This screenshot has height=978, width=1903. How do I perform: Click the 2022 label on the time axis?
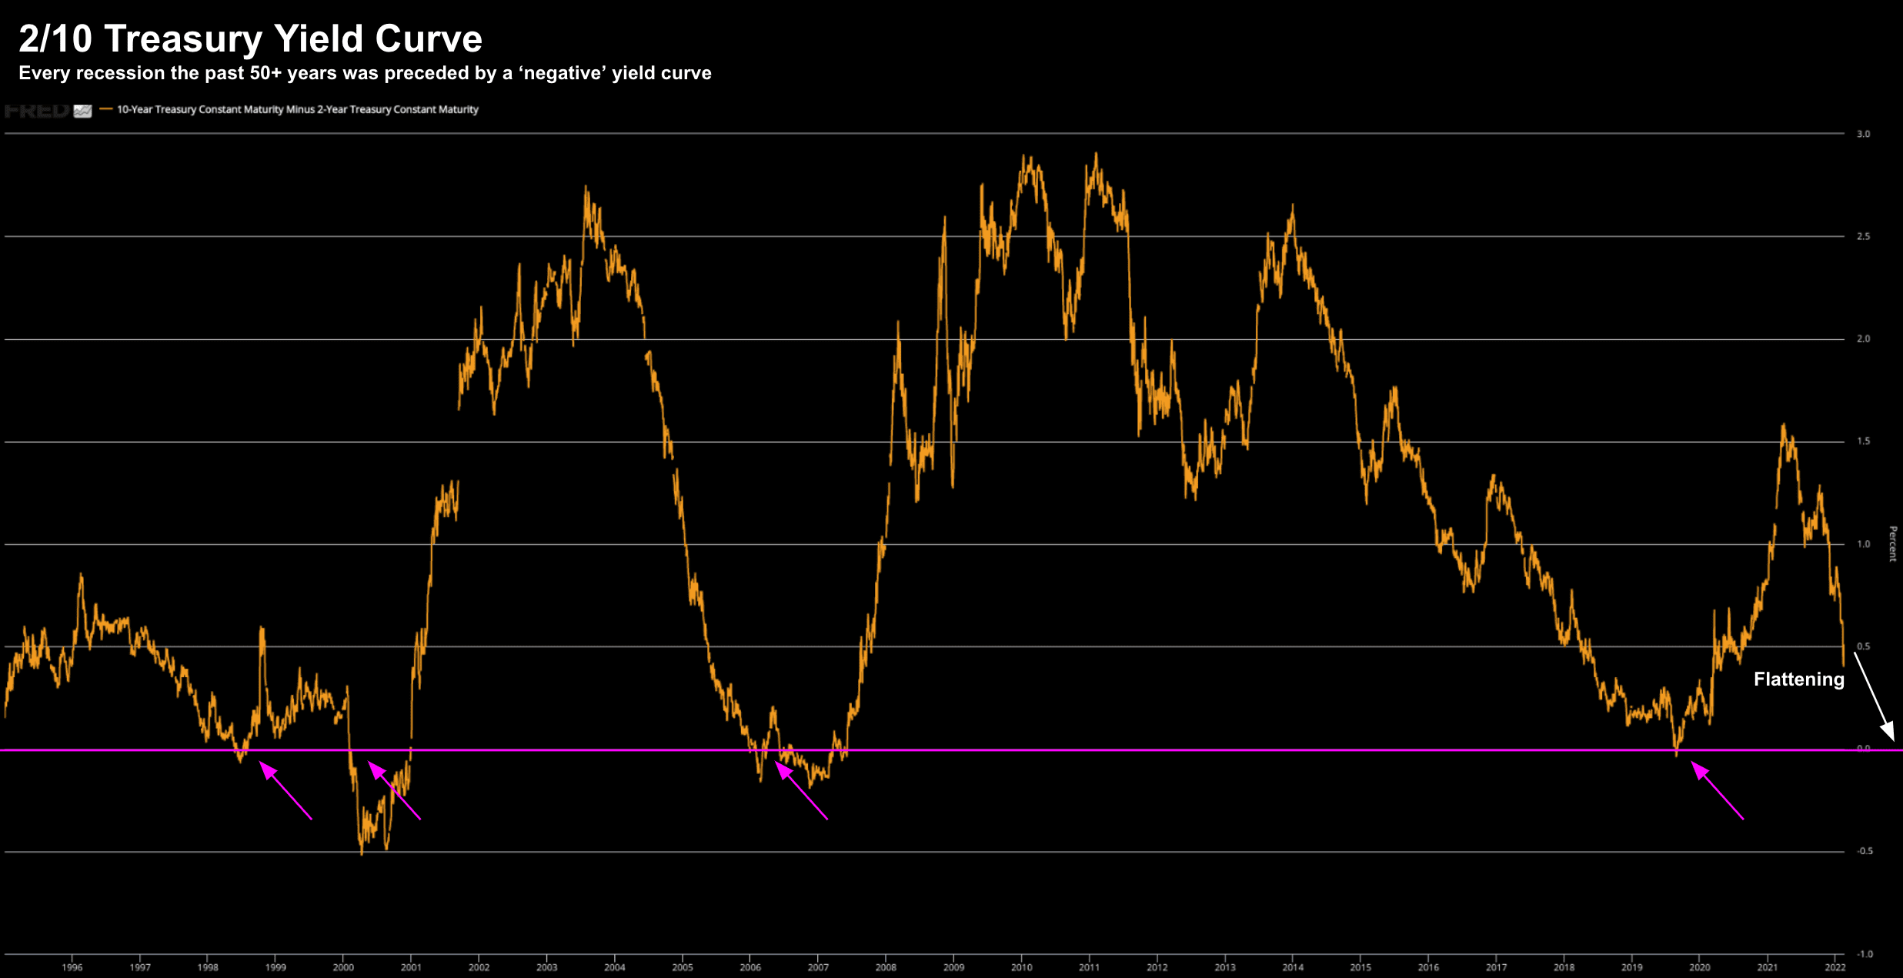(x=1835, y=967)
